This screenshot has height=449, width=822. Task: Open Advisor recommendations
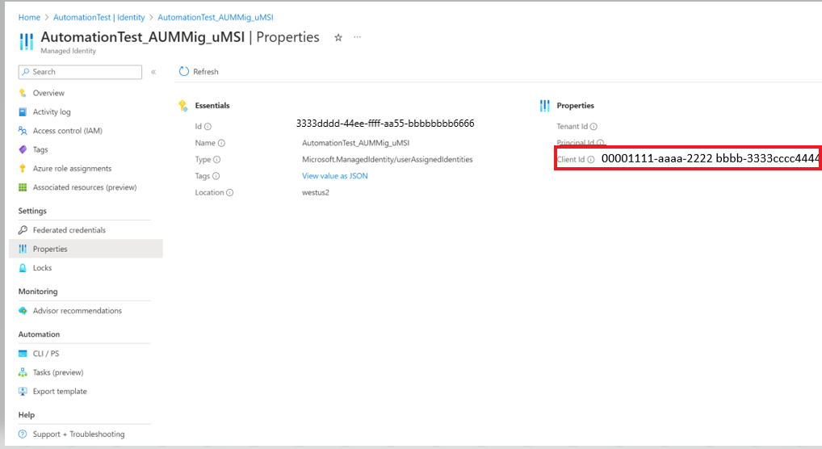click(77, 311)
